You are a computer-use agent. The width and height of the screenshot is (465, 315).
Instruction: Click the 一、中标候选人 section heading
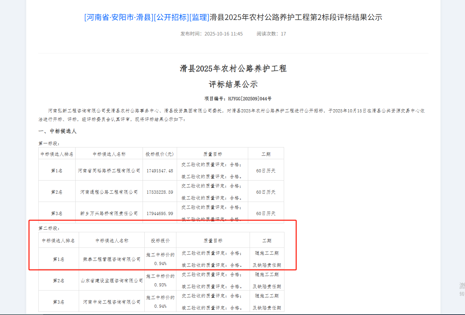point(58,131)
